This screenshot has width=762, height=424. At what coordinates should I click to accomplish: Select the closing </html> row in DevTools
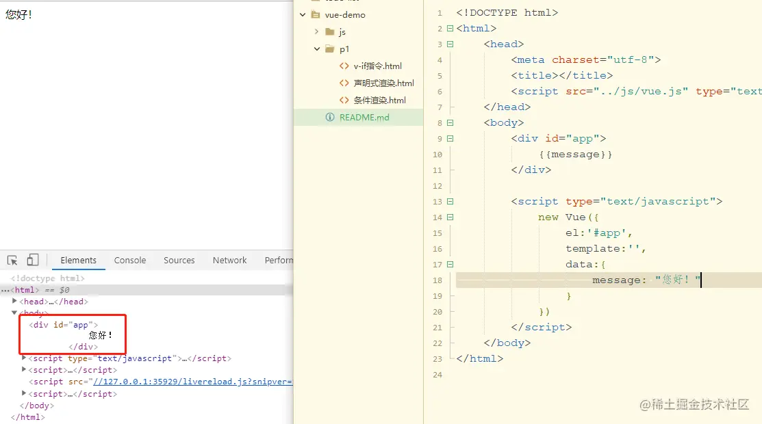click(x=27, y=417)
